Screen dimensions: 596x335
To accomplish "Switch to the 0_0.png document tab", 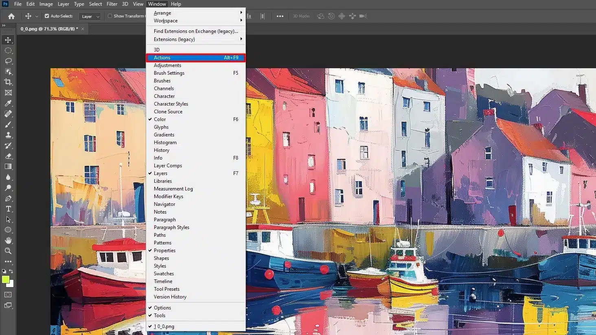I will (x=49, y=29).
